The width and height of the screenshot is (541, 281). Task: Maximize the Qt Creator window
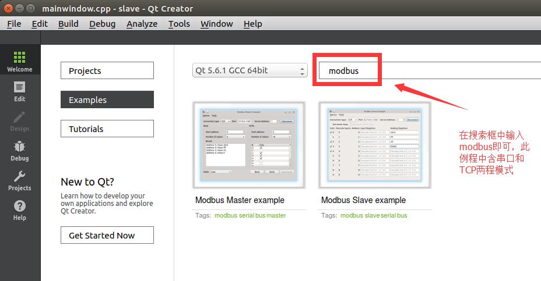pyautogui.click(x=31, y=8)
